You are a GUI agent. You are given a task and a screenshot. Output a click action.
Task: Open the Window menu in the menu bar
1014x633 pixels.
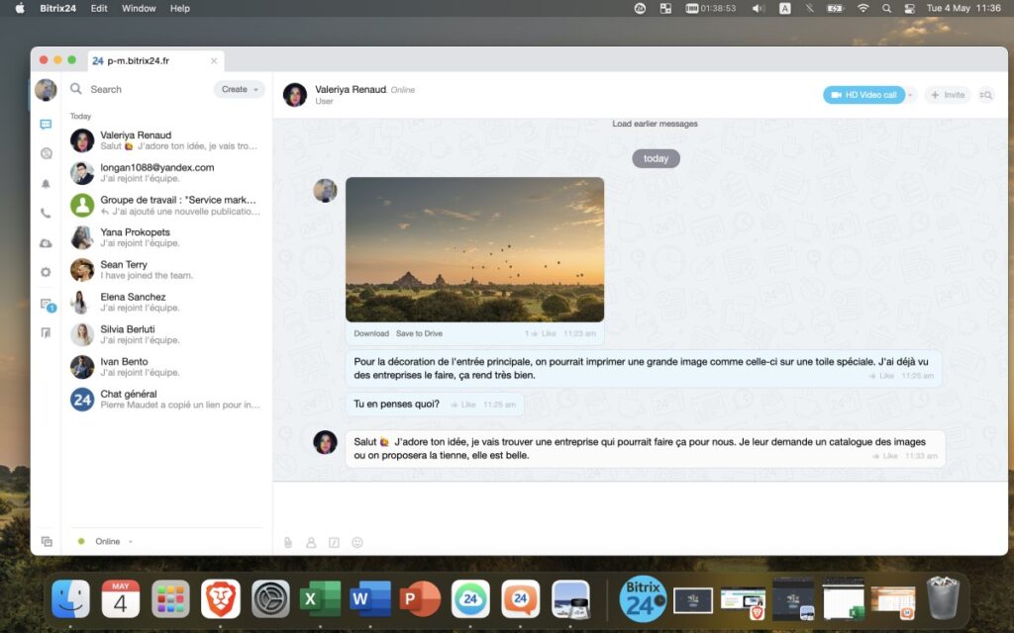[139, 8]
